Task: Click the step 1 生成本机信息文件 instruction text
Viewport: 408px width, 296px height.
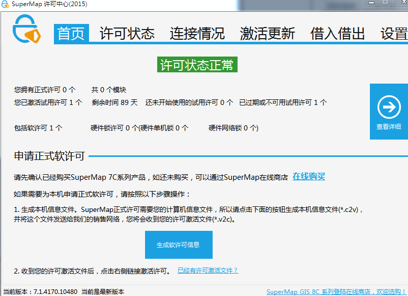Action: click(188, 214)
